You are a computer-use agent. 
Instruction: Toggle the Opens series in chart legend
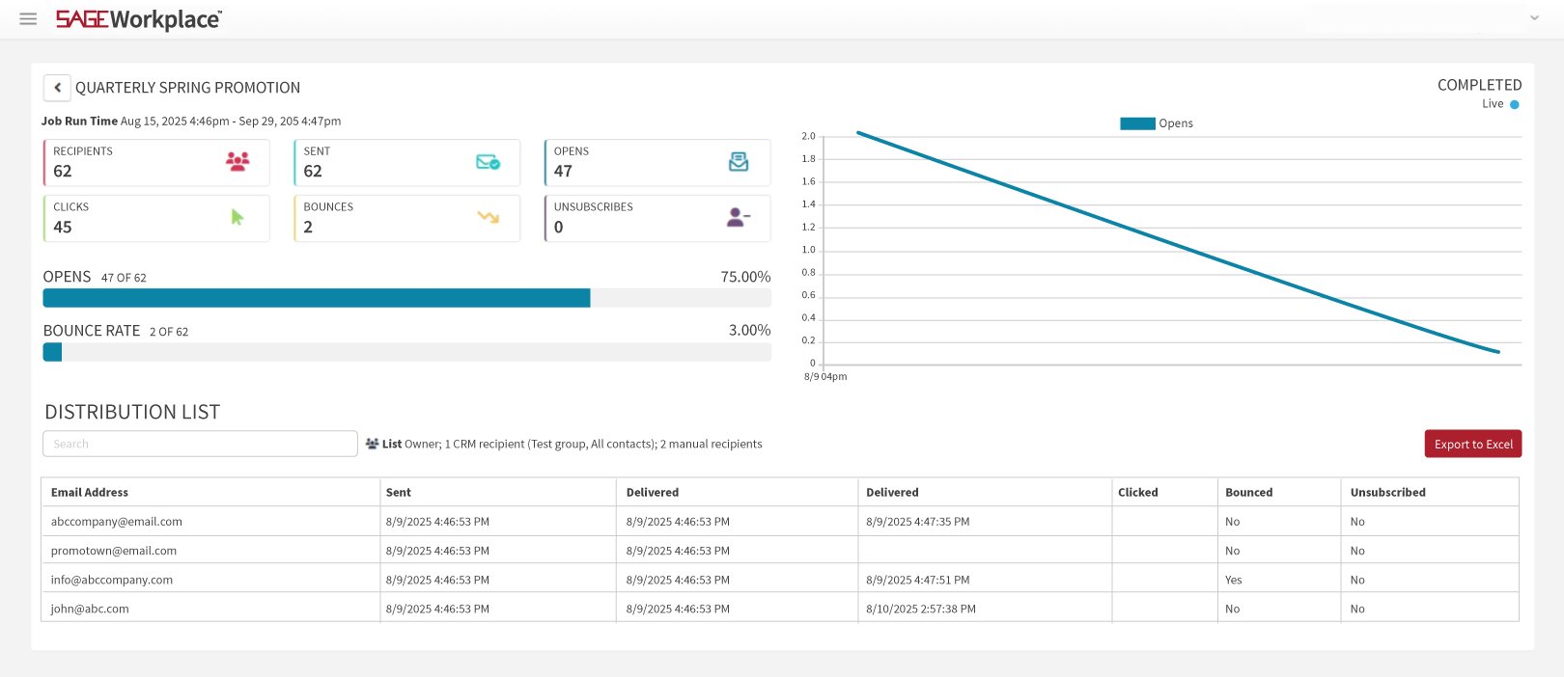pos(1156,123)
